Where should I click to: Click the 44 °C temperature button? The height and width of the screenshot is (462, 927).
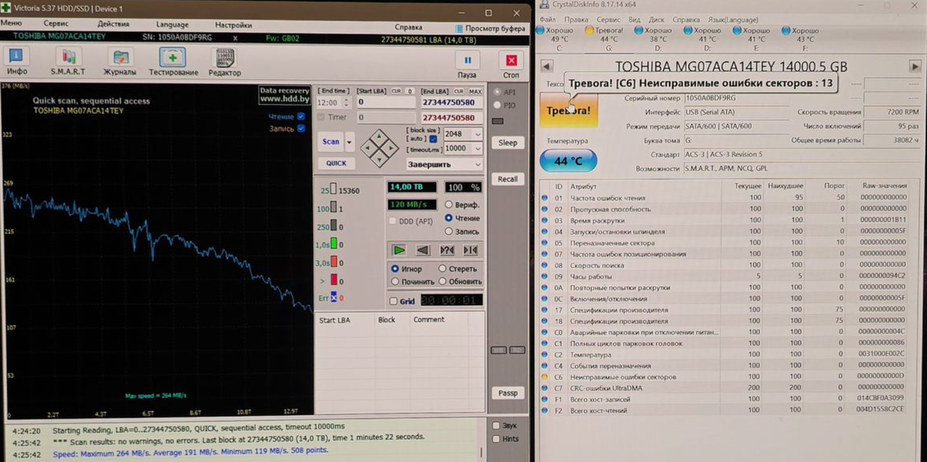[x=568, y=161]
